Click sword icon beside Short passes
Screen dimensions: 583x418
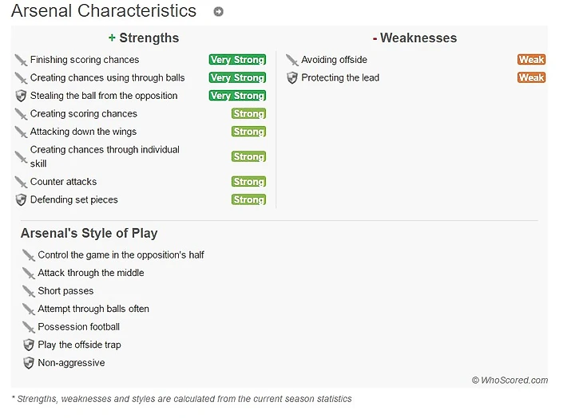click(x=29, y=291)
